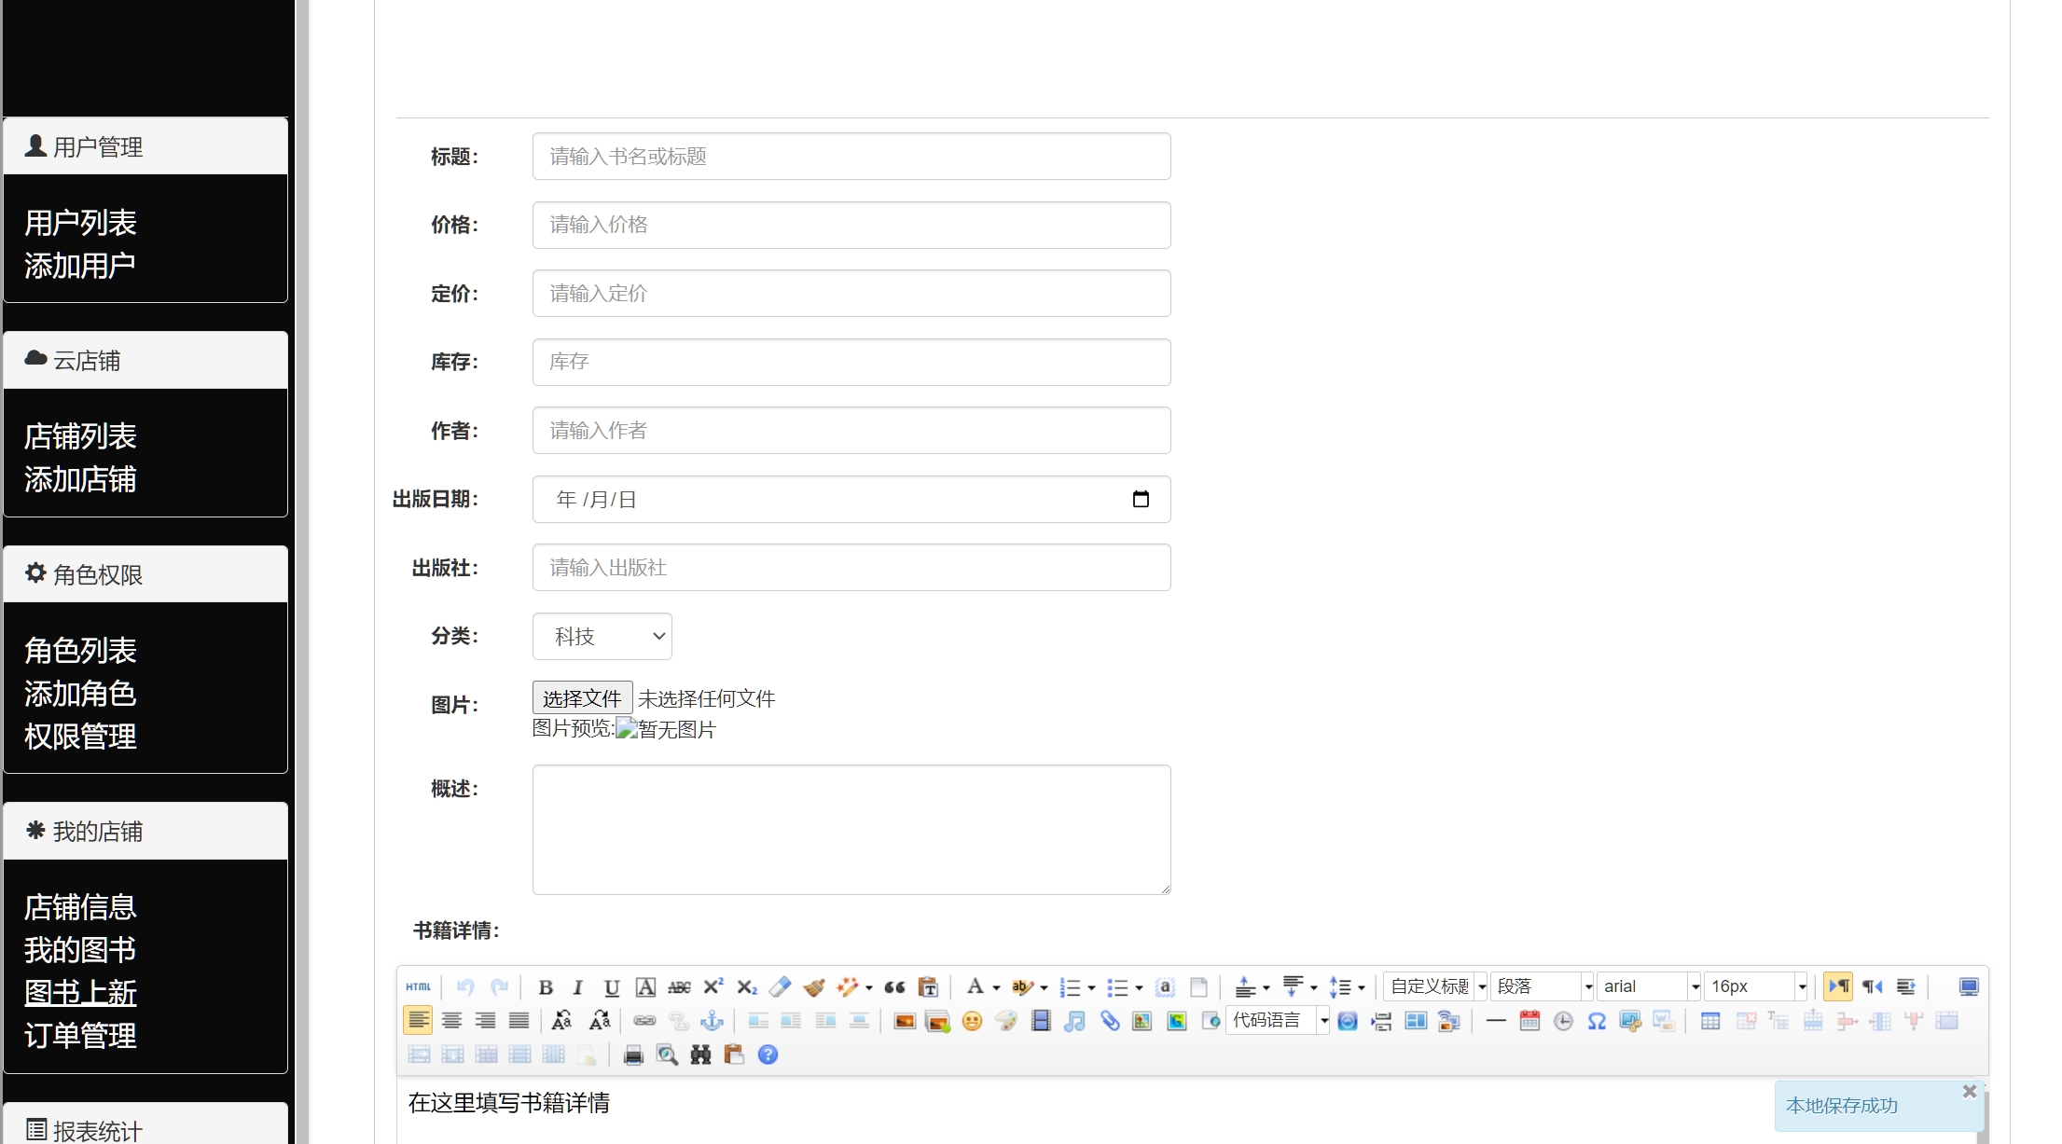Insert an anchor with the anchor icon
The image size is (2062, 1144).
[x=712, y=1021]
